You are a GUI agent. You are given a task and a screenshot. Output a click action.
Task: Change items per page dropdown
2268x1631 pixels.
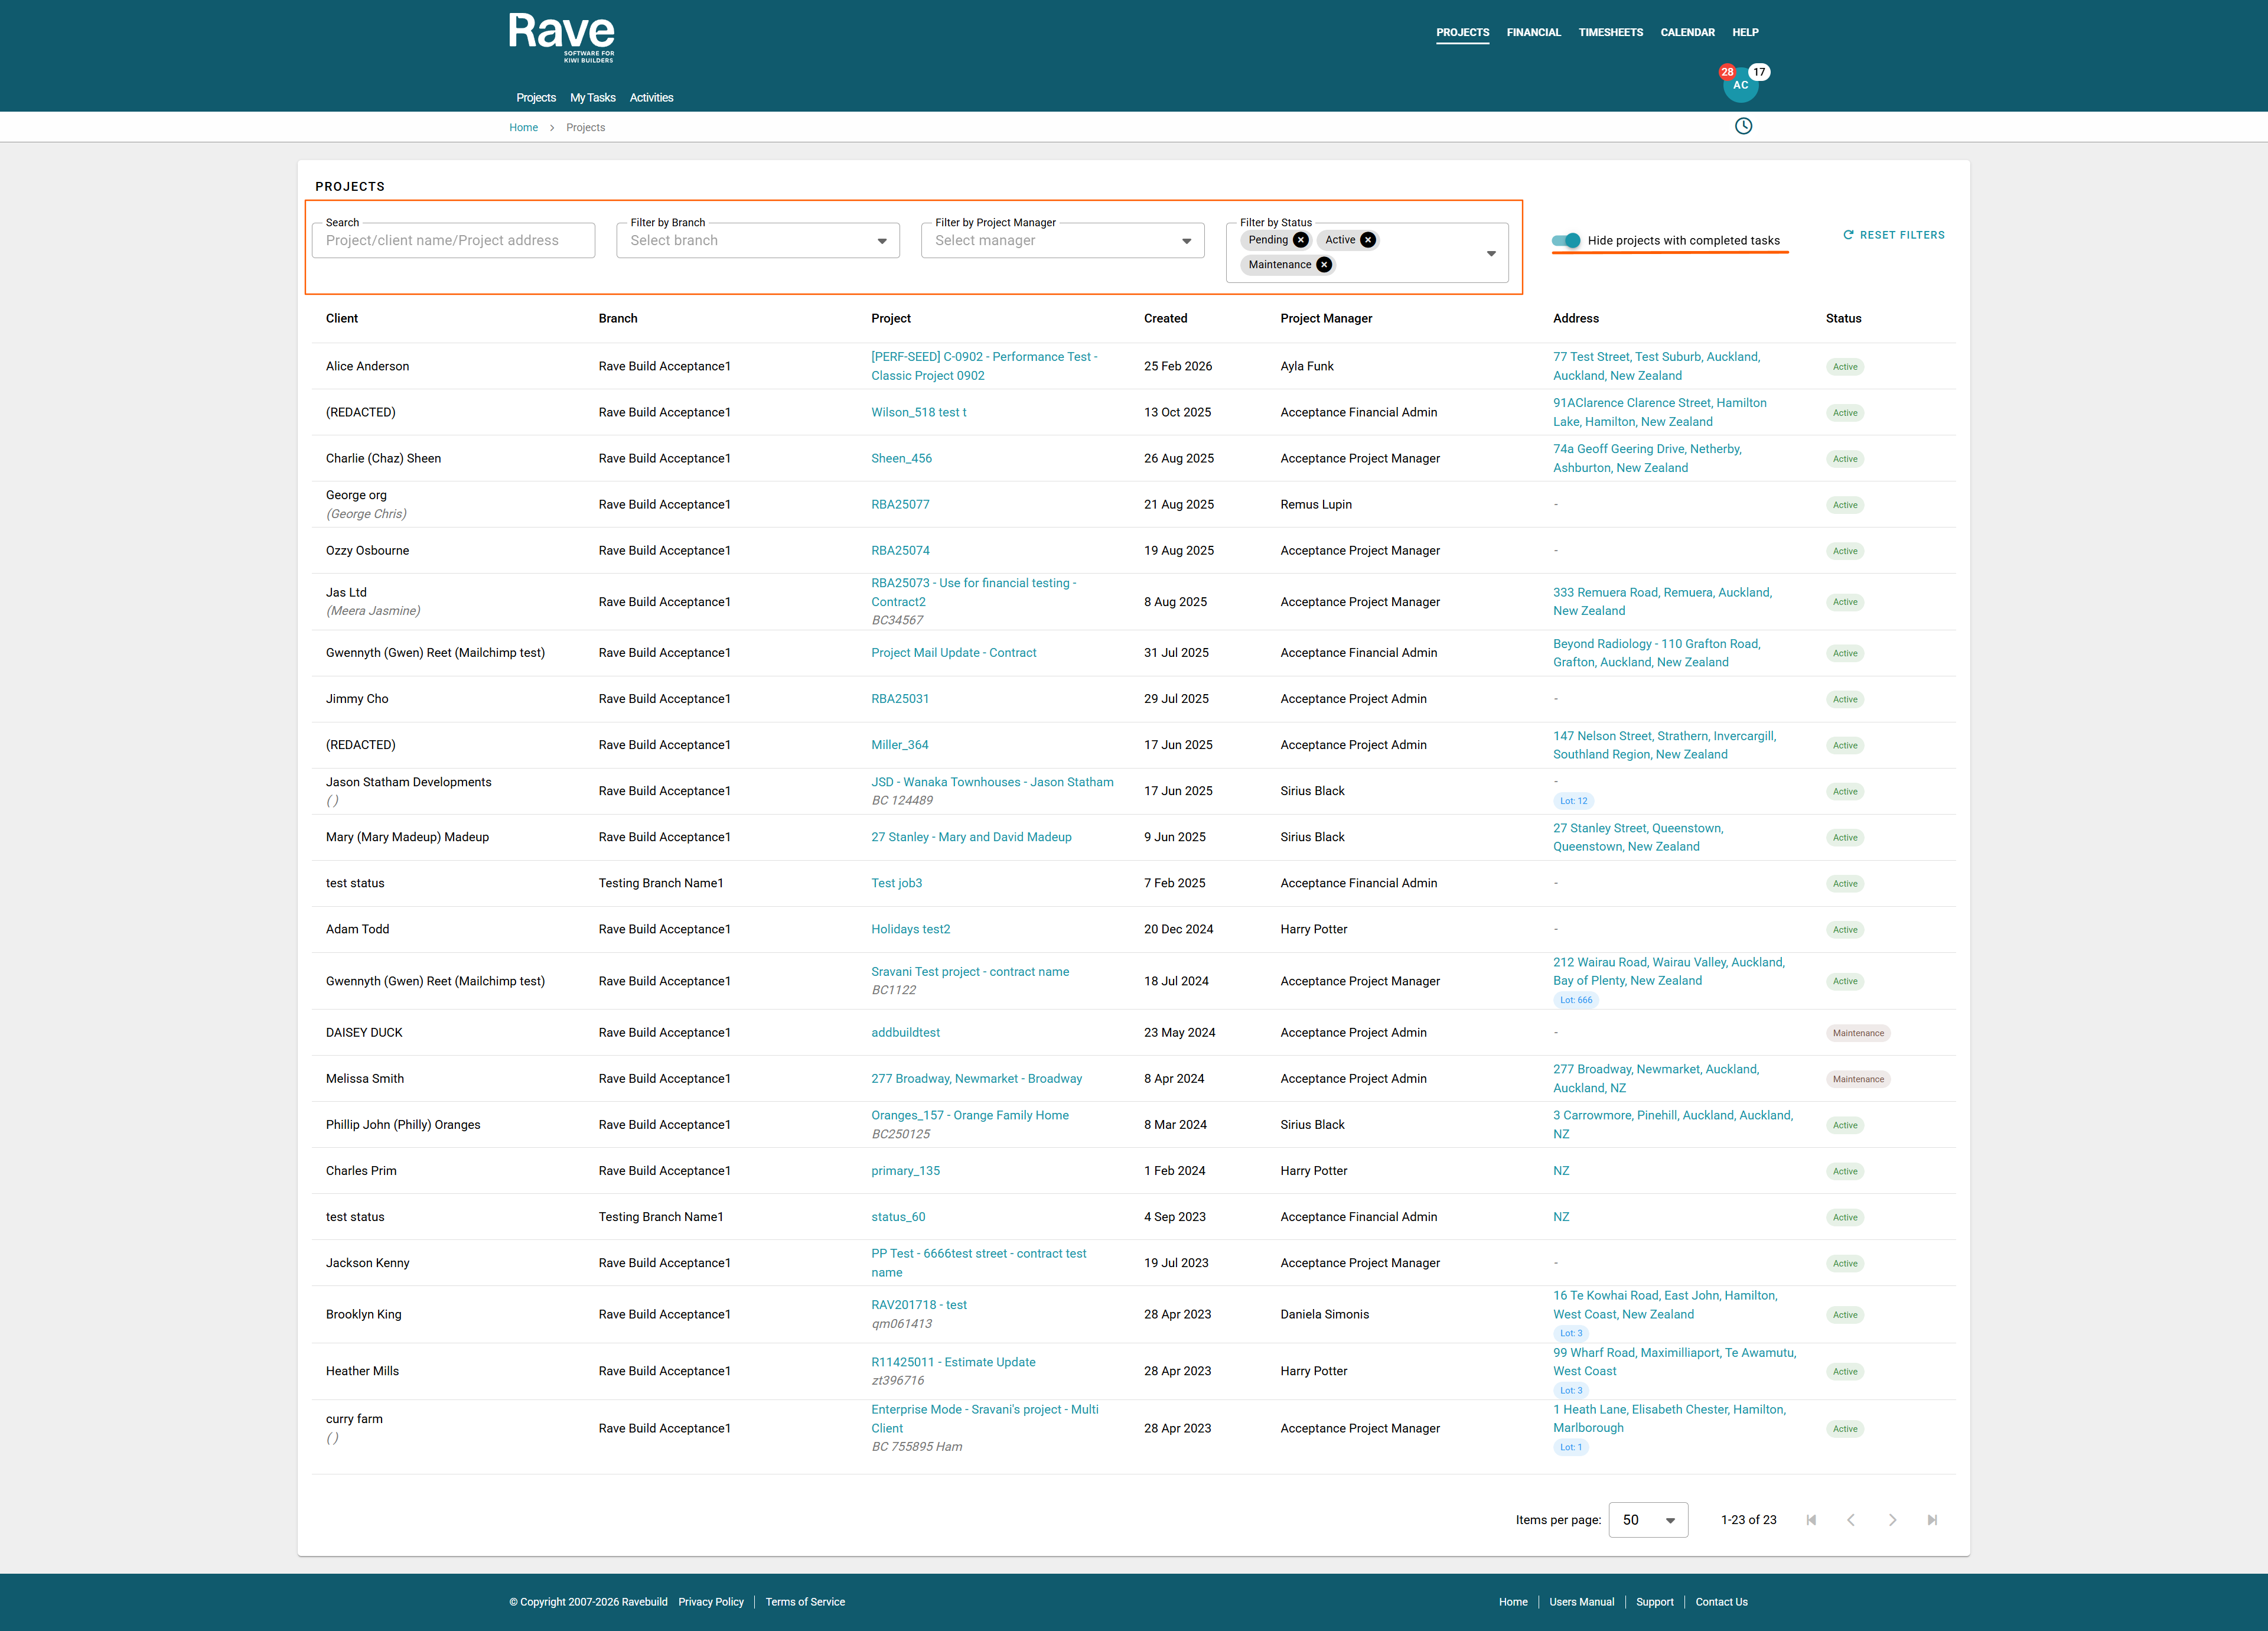pos(1648,1520)
